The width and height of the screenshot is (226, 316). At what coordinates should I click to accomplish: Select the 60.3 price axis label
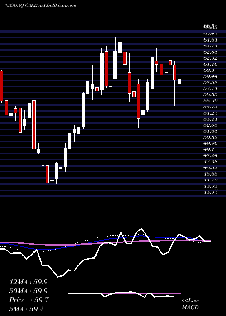click(209, 70)
